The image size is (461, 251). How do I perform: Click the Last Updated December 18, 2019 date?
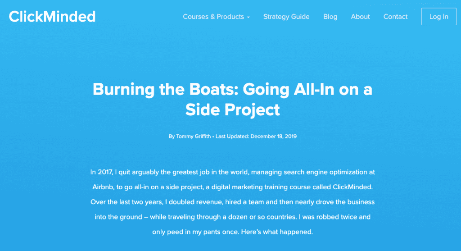[256, 136]
